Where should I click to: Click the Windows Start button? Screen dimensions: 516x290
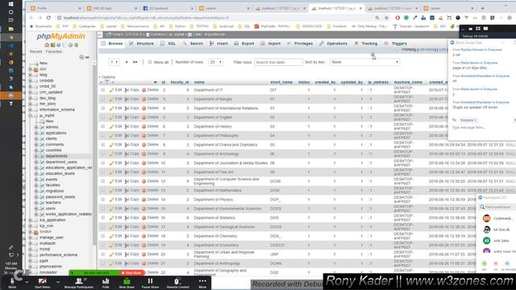pos(10,3)
